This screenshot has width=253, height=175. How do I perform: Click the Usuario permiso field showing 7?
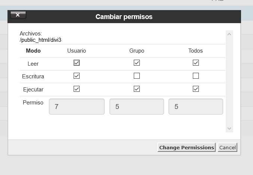coord(77,106)
